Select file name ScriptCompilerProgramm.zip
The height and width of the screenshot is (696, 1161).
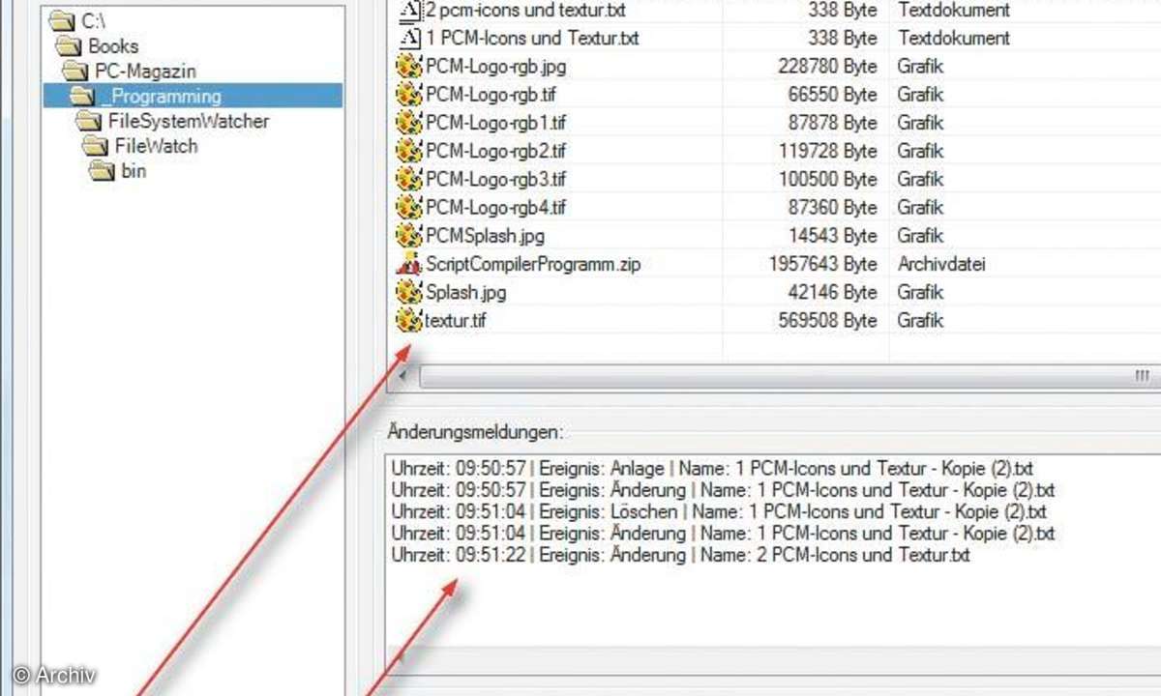pyautogui.click(x=533, y=263)
